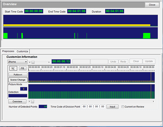Click the Overview button below Detection
The width and height of the screenshot is (163, 127).
[x=17, y=102]
